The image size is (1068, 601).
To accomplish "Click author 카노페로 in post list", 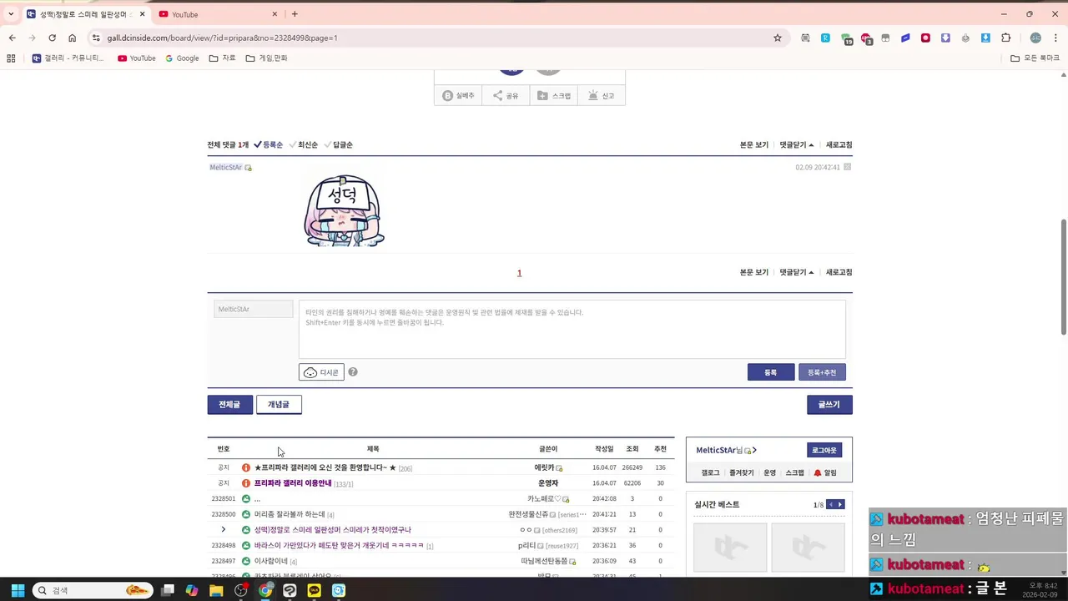I will (x=544, y=498).
